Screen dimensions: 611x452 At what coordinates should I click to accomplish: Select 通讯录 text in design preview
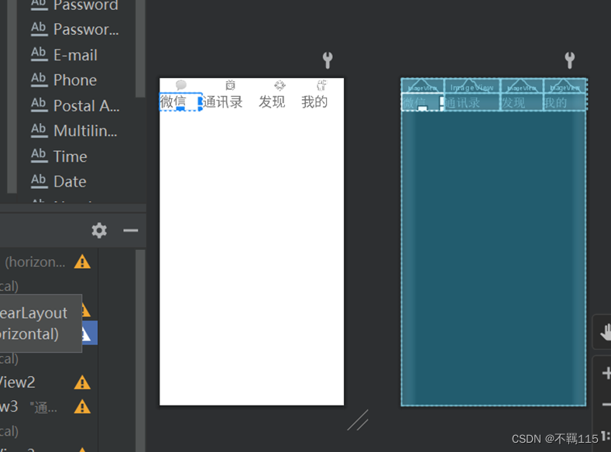coord(222,102)
